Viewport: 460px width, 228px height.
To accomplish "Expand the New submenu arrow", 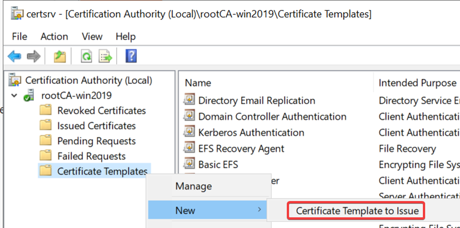I will [259, 210].
